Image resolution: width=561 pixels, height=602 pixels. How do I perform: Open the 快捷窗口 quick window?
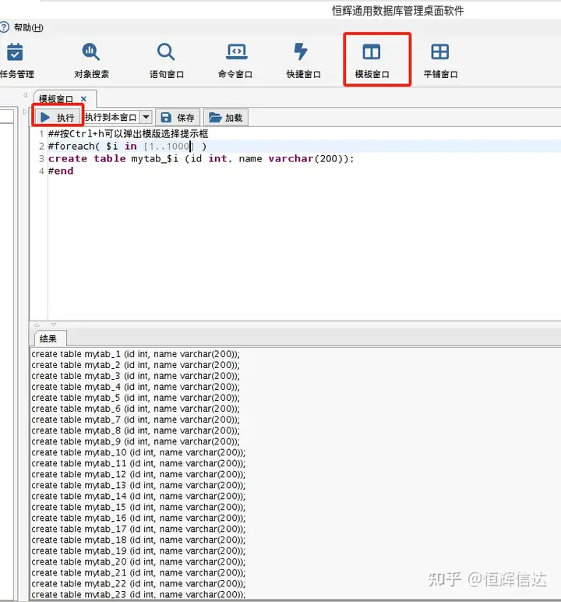pos(303,60)
